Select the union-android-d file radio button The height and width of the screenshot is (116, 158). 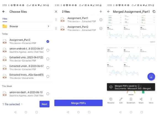[x=48, y=50]
